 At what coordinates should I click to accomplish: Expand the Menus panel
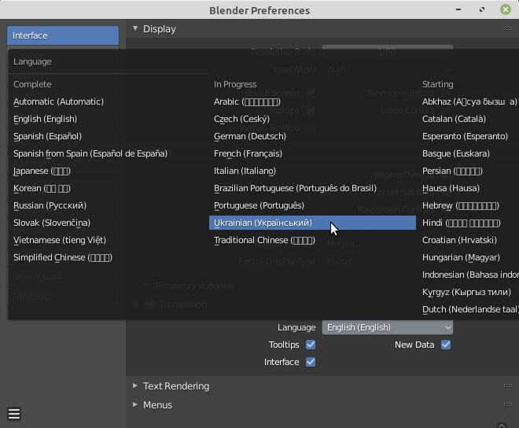(x=135, y=405)
